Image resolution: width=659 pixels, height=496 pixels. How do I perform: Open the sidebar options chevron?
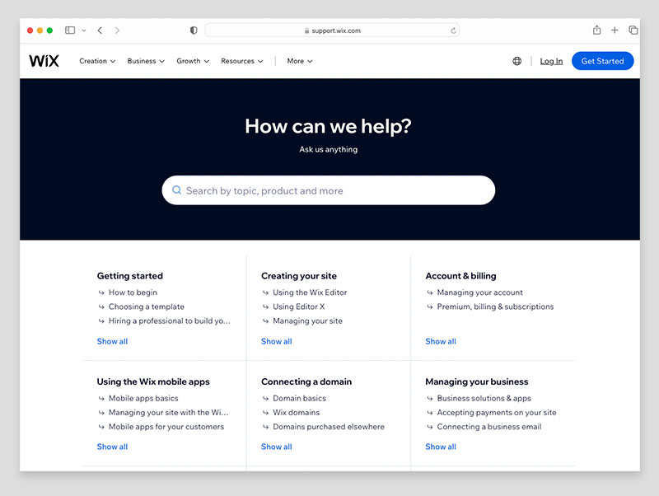(x=84, y=30)
